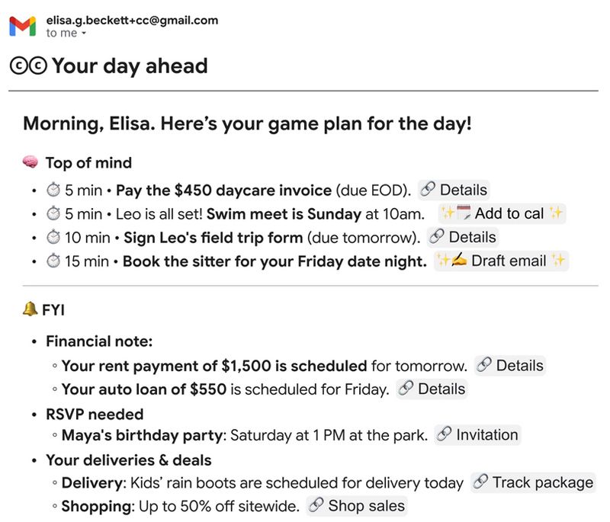Viewport: 610px width, 522px height.
Task: Open Details for Leo's field trip form
Action: (463, 237)
